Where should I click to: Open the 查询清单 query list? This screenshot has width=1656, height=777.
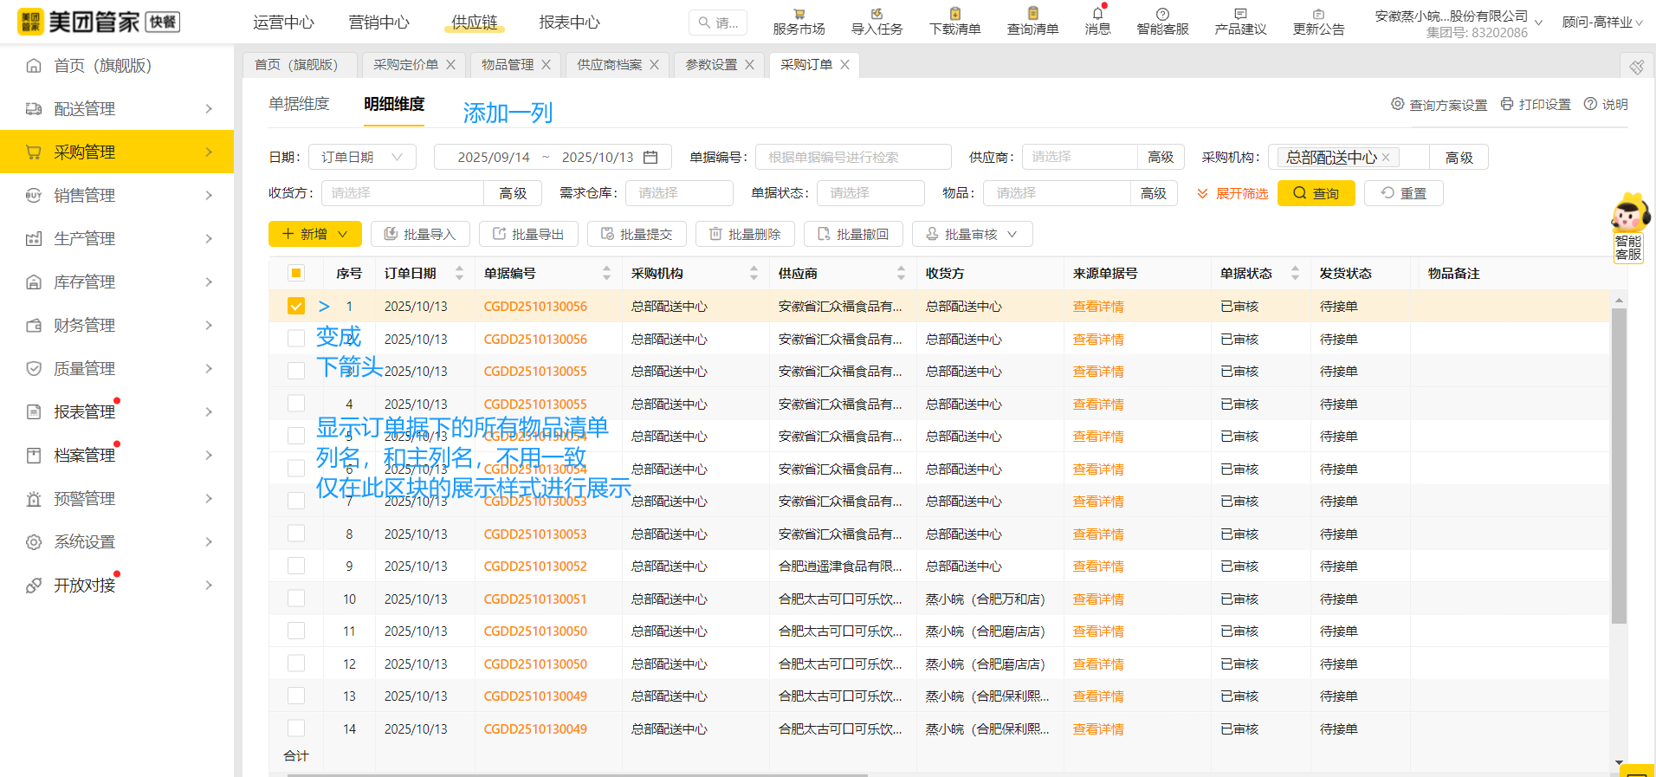1032,22
